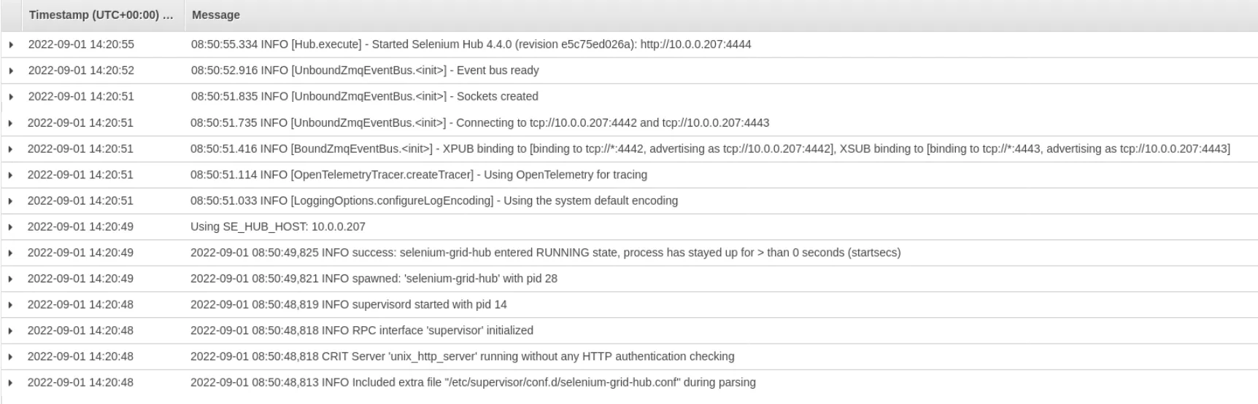The image size is (1258, 404).
Task: Select the 'XPUB binding to' message text
Action: point(710,148)
